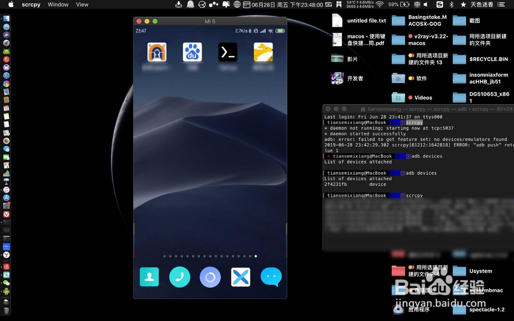Open Photos from the Dock

6,141
